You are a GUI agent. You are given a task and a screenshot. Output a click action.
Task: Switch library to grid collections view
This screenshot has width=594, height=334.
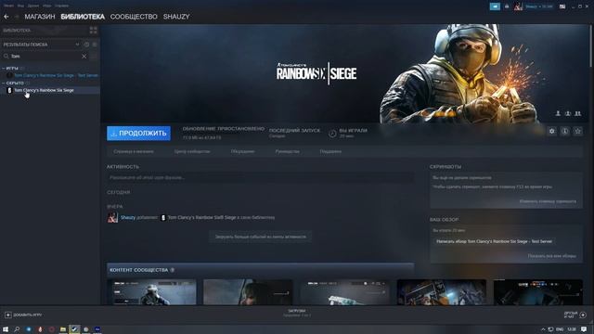[x=93, y=31]
